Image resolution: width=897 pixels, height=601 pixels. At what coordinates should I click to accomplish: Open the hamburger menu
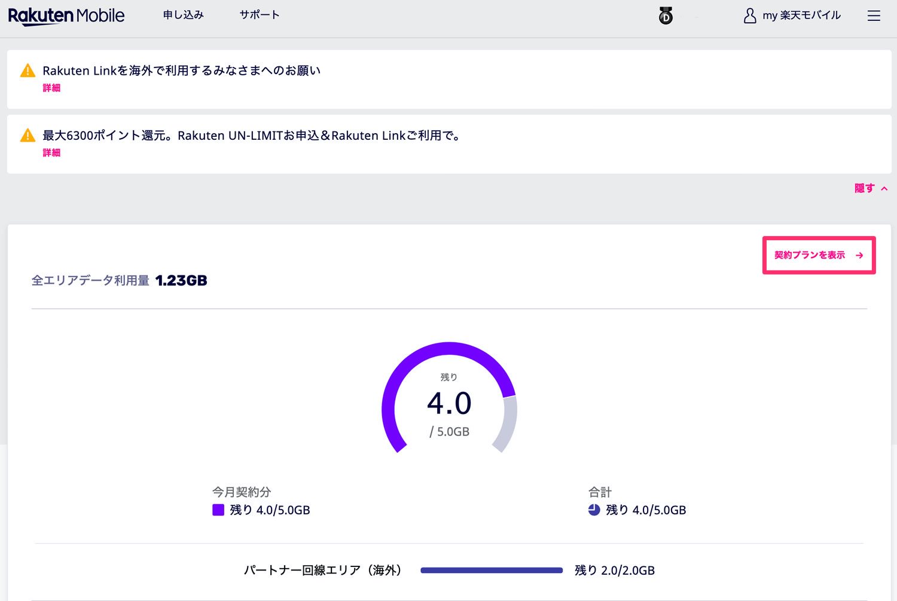pyautogui.click(x=874, y=16)
